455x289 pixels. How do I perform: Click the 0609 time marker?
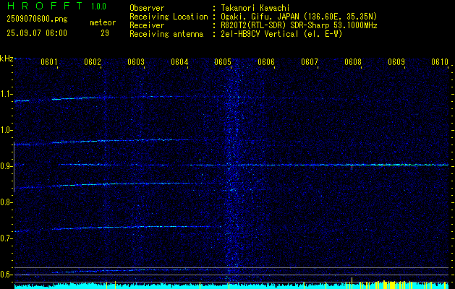click(x=396, y=61)
